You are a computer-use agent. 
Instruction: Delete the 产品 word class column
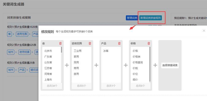pos(119,43)
